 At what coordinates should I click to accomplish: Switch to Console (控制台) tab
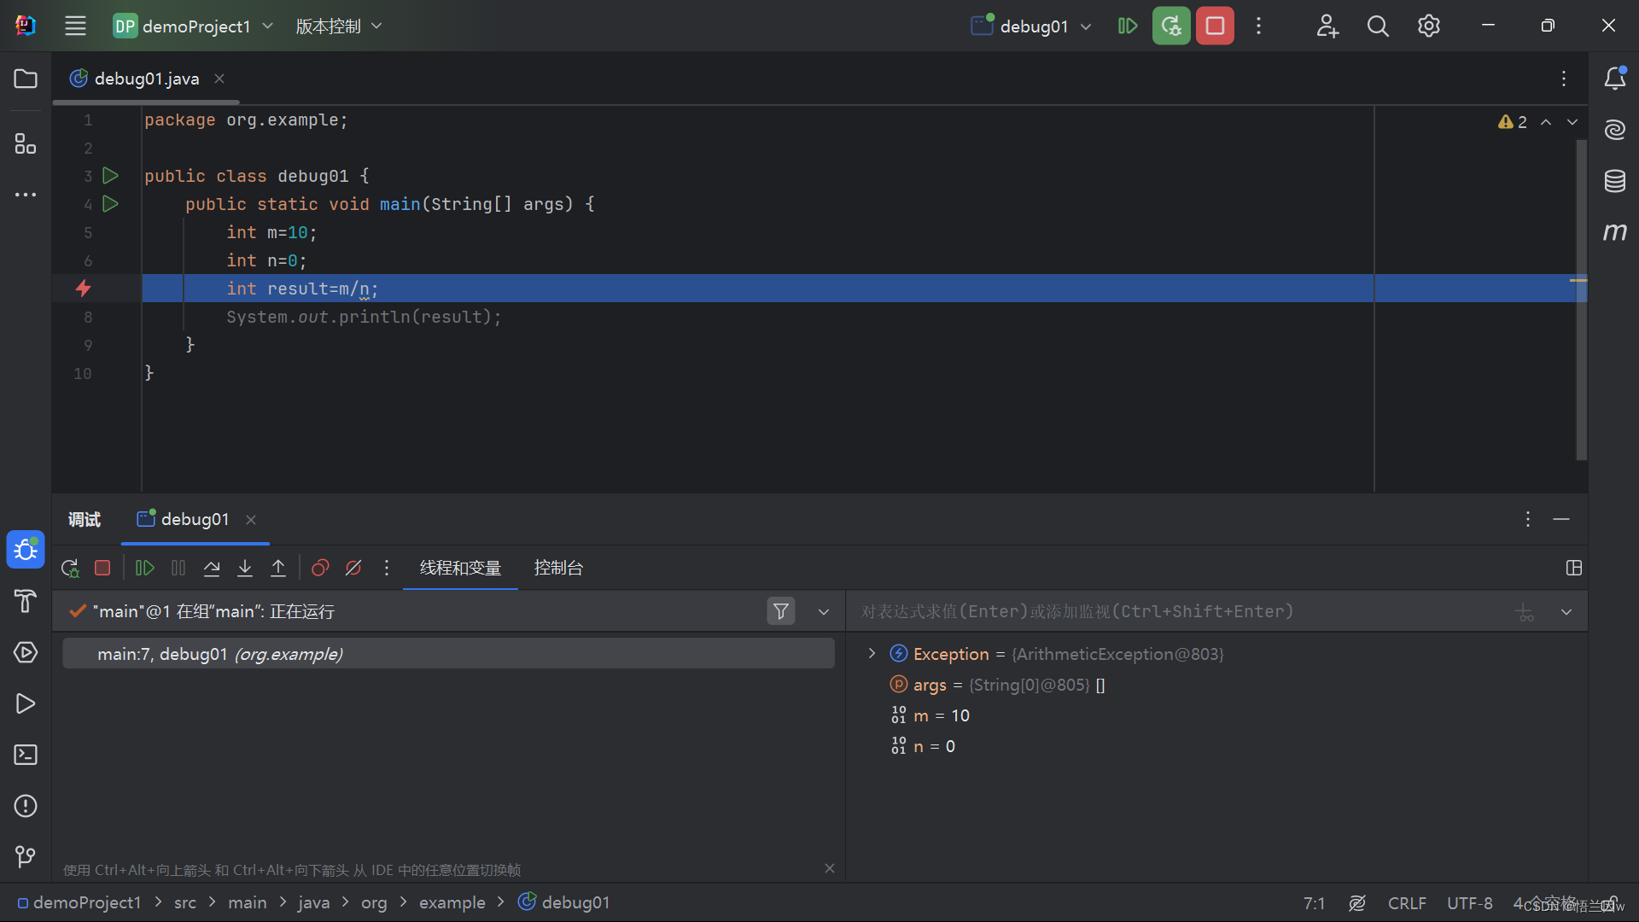click(x=558, y=568)
